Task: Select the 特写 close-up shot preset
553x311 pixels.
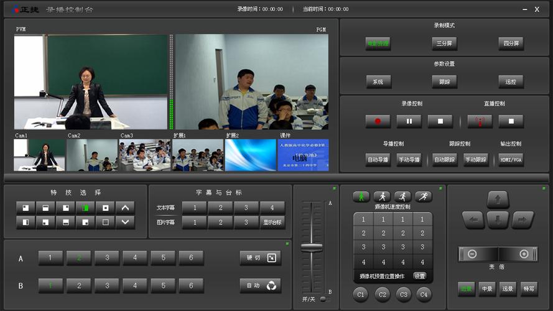Action: 529,289
